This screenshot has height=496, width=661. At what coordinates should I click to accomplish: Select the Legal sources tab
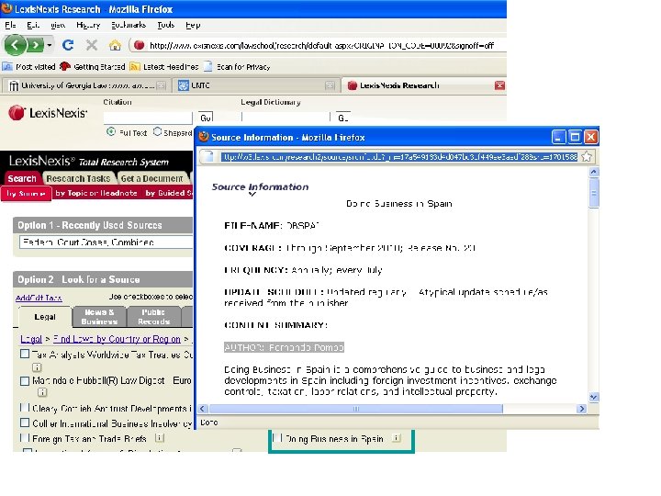[x=45, y=317]
